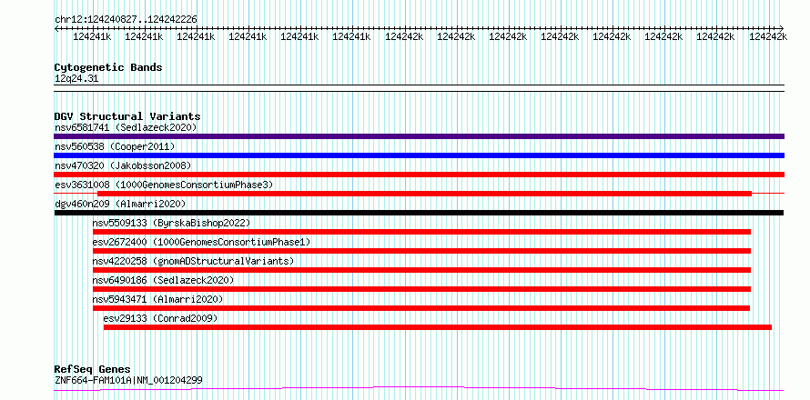Open variant esv2672400 (1000GenomesConsortiumPhase1) label
Screen dimensions: 810x400
coord(201,242)
